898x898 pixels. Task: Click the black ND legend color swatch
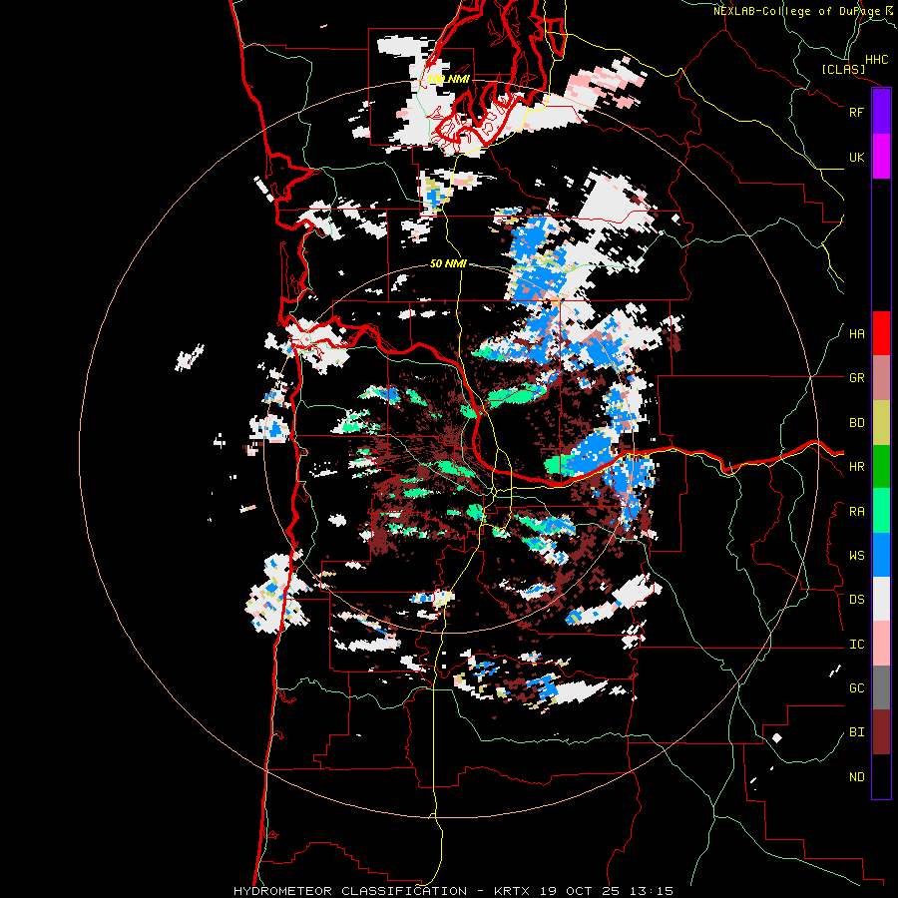(881, 776)
